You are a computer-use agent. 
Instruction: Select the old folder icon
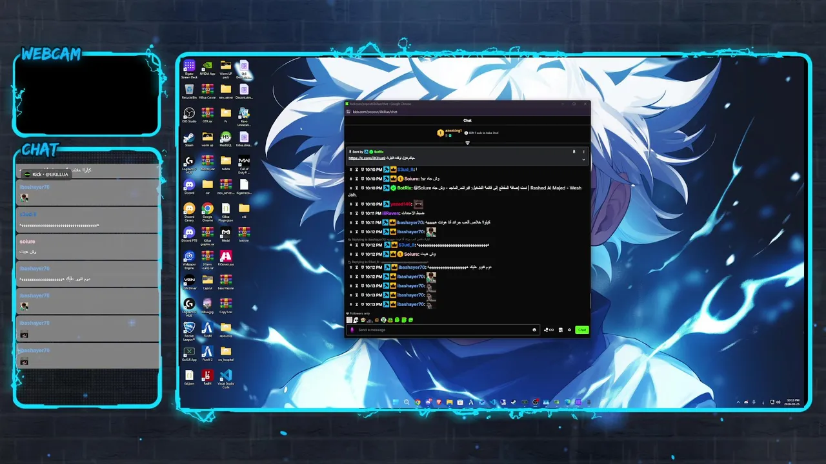244,211
